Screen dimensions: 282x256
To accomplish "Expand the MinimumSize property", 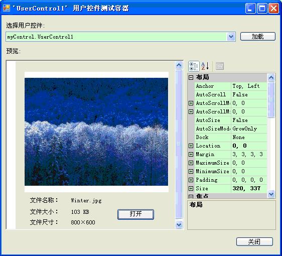I will coord(191,171).
